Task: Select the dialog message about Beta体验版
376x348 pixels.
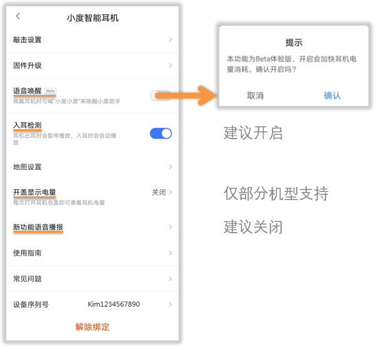Action: click(291, 64)
